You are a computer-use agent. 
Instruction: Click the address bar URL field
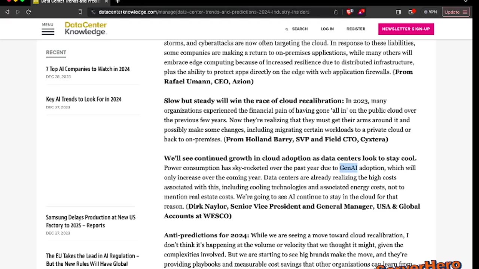[x=204, y=12]
